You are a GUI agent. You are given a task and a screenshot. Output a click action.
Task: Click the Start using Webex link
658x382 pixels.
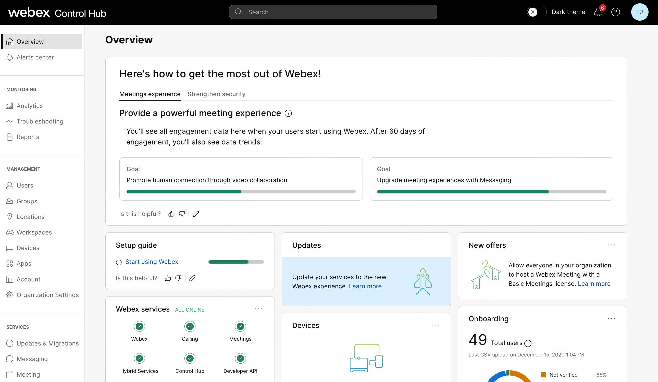[x=152, y=262]
